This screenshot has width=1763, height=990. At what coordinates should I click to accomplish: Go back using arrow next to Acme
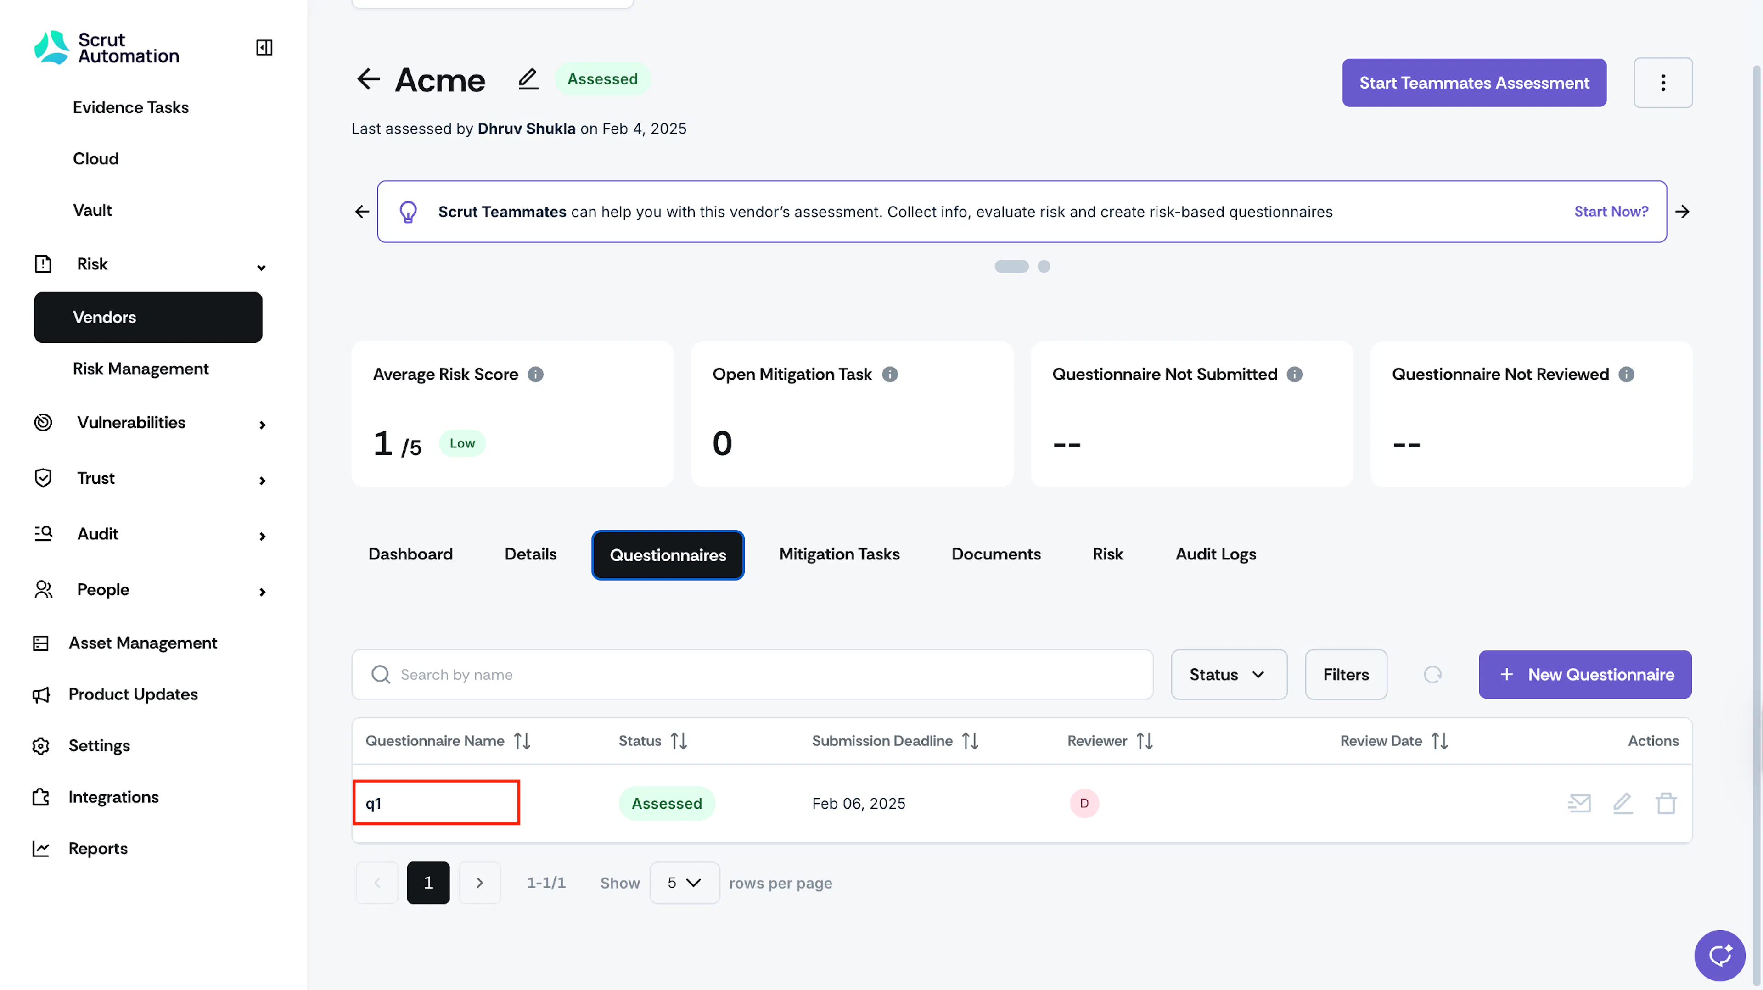(368, 79)
